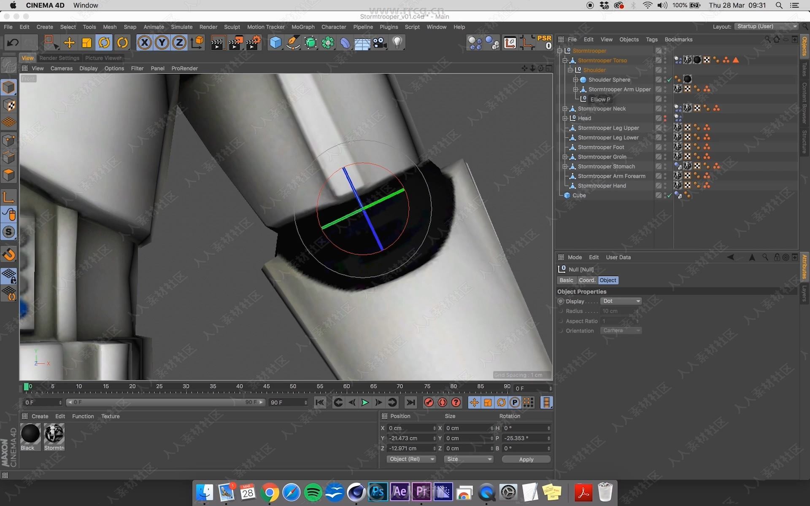The width and height of the screenshot is (810, 506).
Task: Collapse the Shoulder null node
Action: pyautogui.click(x=570, y=70)
